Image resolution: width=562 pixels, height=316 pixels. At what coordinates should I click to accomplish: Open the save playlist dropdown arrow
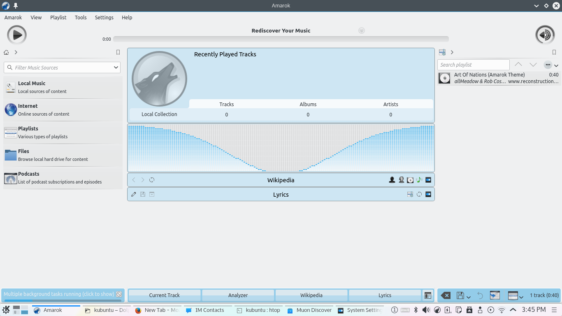tap(468, 297)
